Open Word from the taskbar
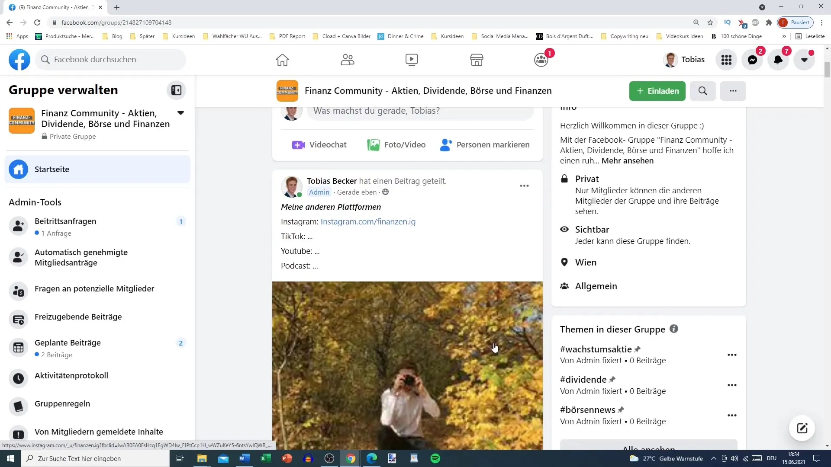831x467 pixels. pyautogui.click(x=244, y=458)
